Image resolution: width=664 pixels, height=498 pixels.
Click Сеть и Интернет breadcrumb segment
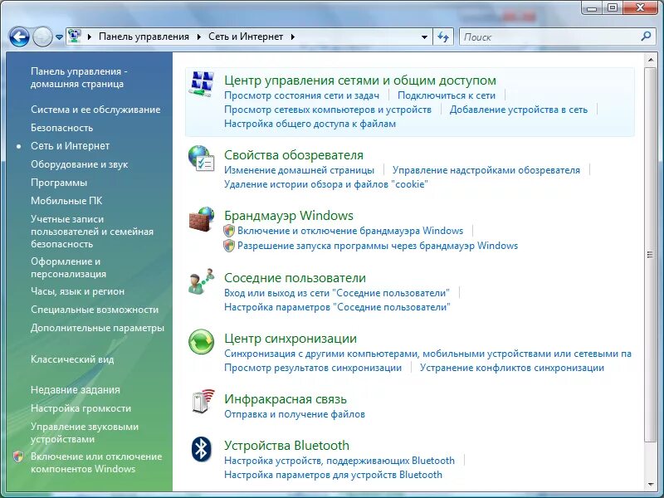pos(246,37)
